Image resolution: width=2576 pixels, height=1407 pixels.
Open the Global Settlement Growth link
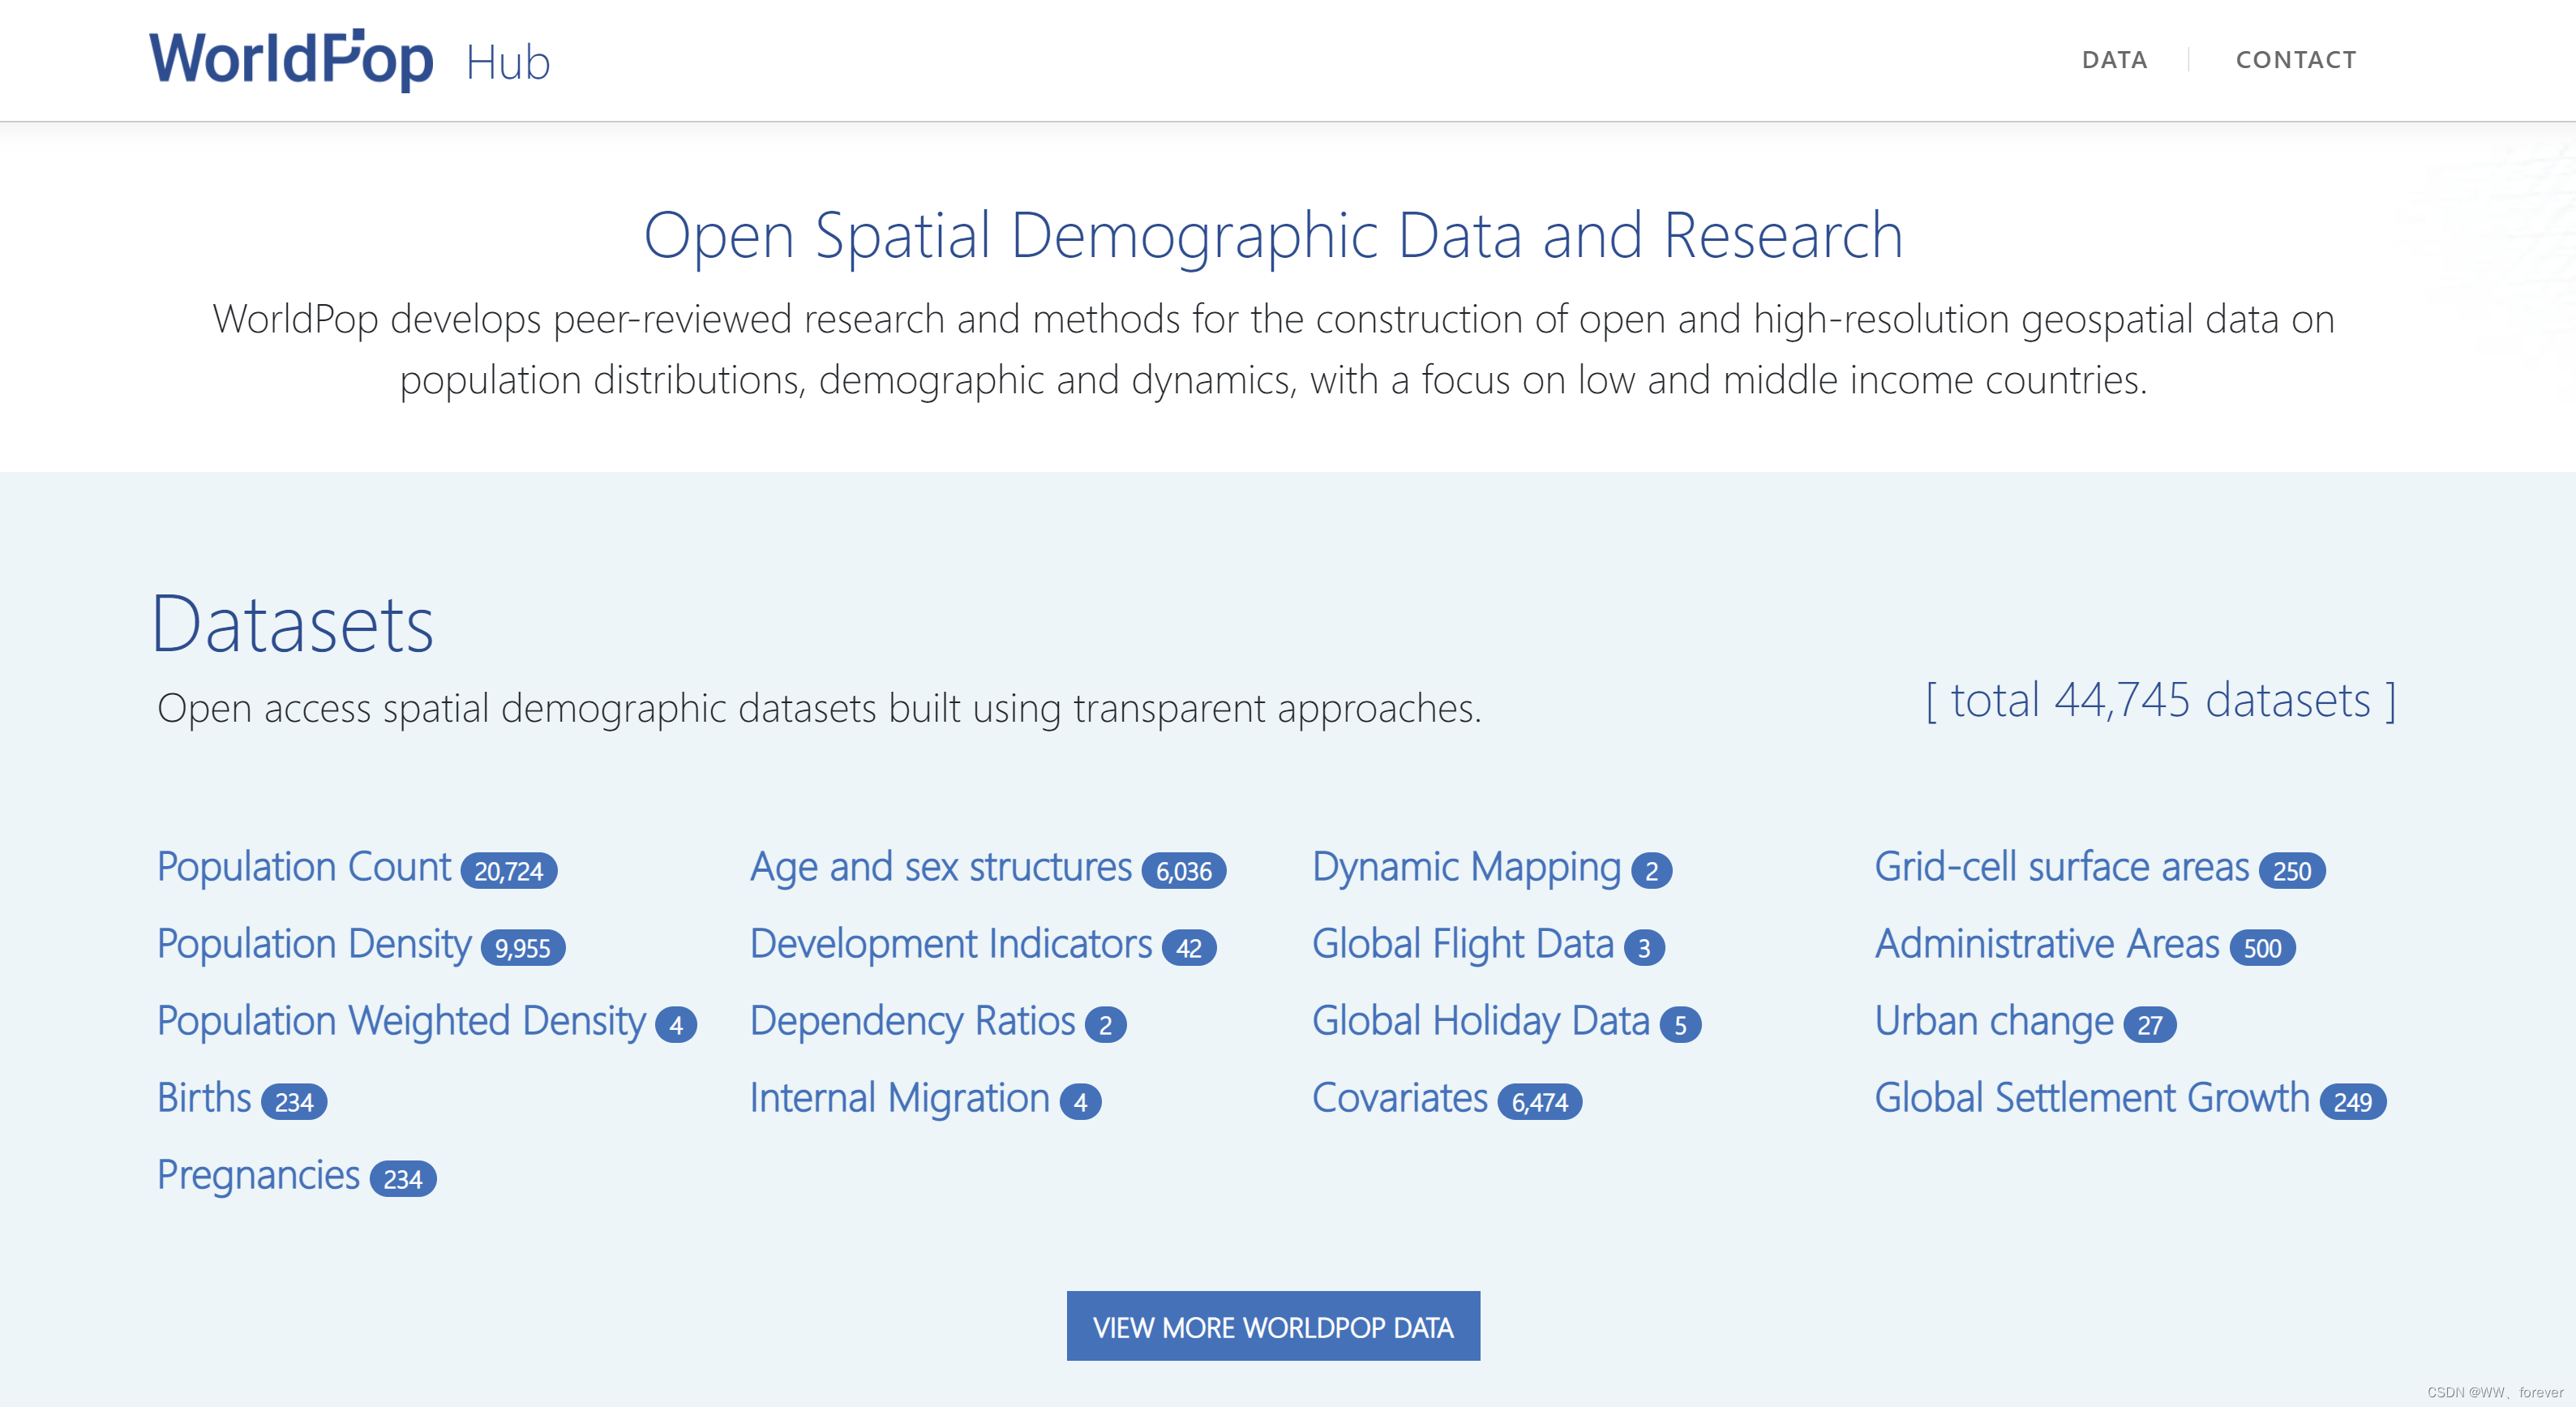tap(2091, 1097)
